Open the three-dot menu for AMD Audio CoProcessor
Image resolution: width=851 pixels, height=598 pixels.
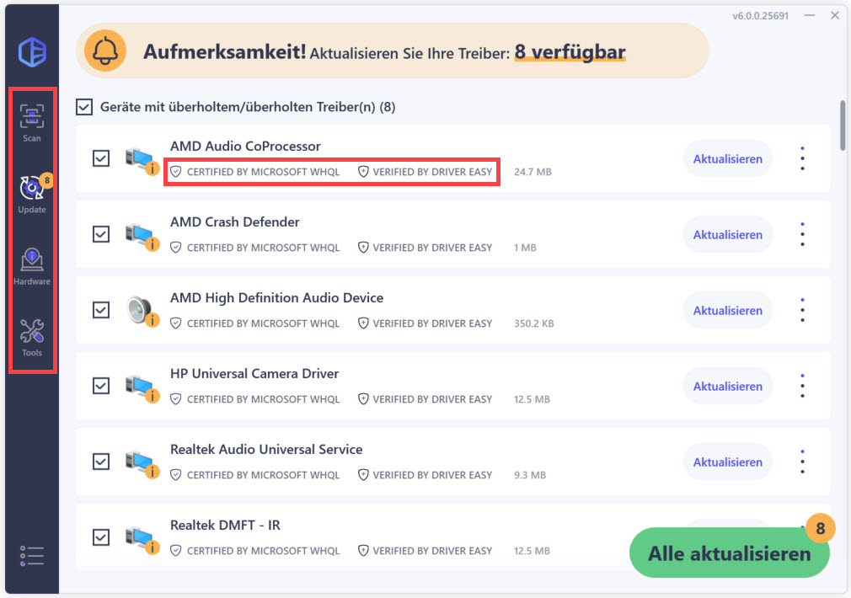802,158
